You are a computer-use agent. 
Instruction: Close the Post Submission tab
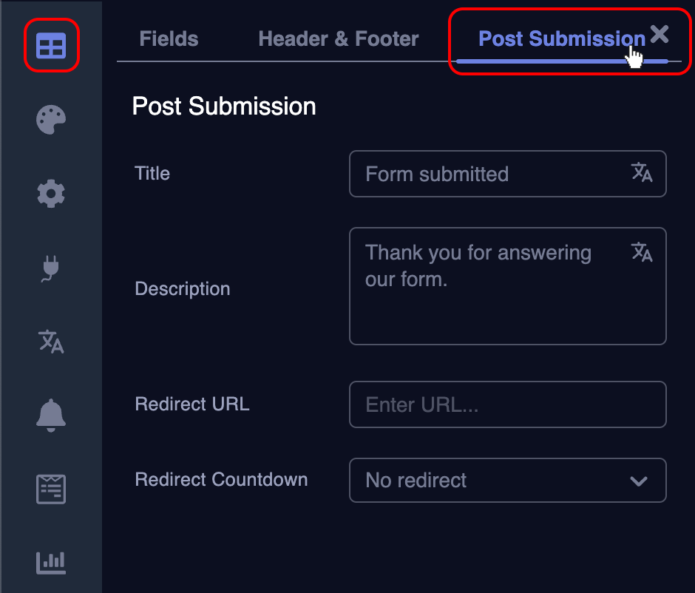(659, 33)
